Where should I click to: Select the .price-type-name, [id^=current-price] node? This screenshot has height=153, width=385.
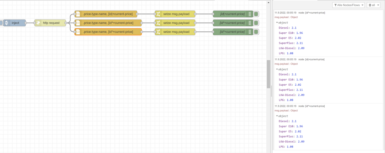pyautogui.click(x=108, y=23)
